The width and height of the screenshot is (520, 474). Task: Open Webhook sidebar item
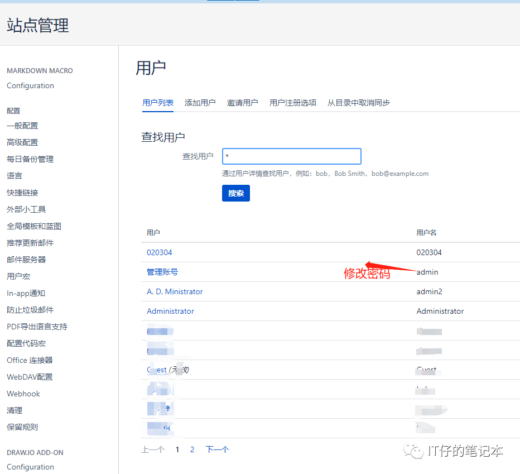click(23, 394)
